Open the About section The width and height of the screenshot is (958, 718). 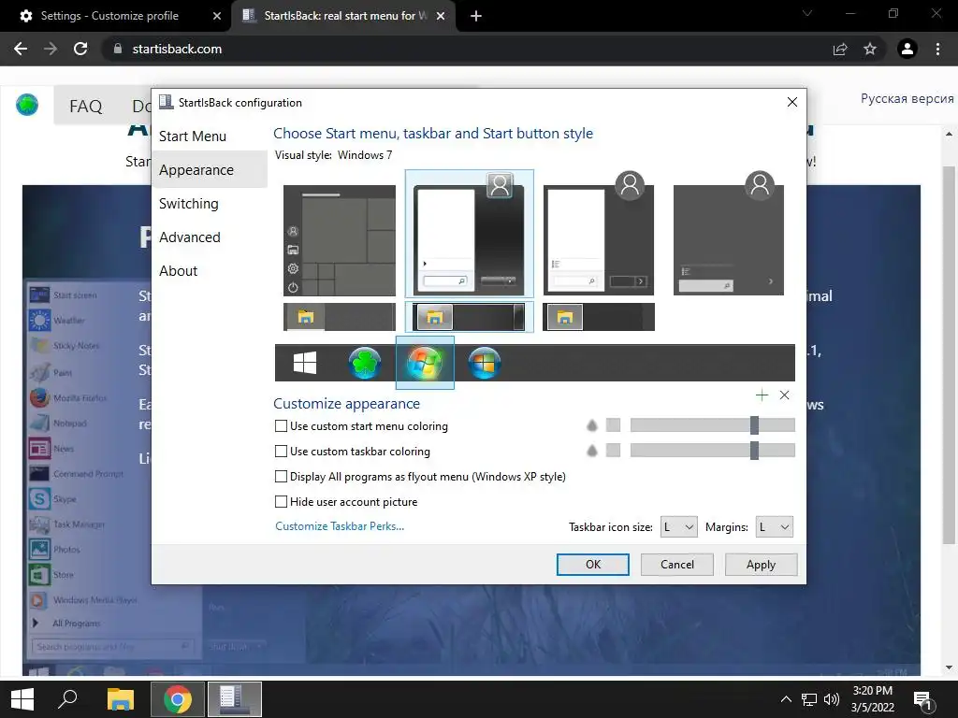[178, 270]
